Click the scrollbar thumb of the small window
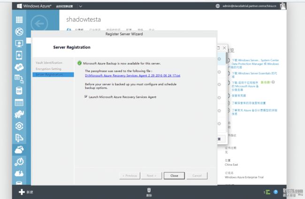This screenshot has height=199, width=305. pos(227,58)
